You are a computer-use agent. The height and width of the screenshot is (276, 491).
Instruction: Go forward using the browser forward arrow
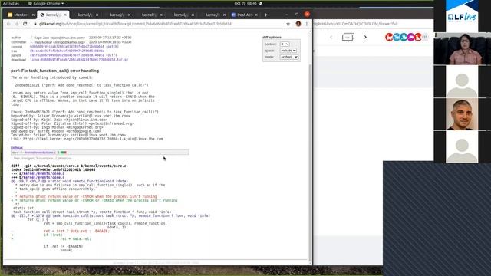tap(17, 24)
